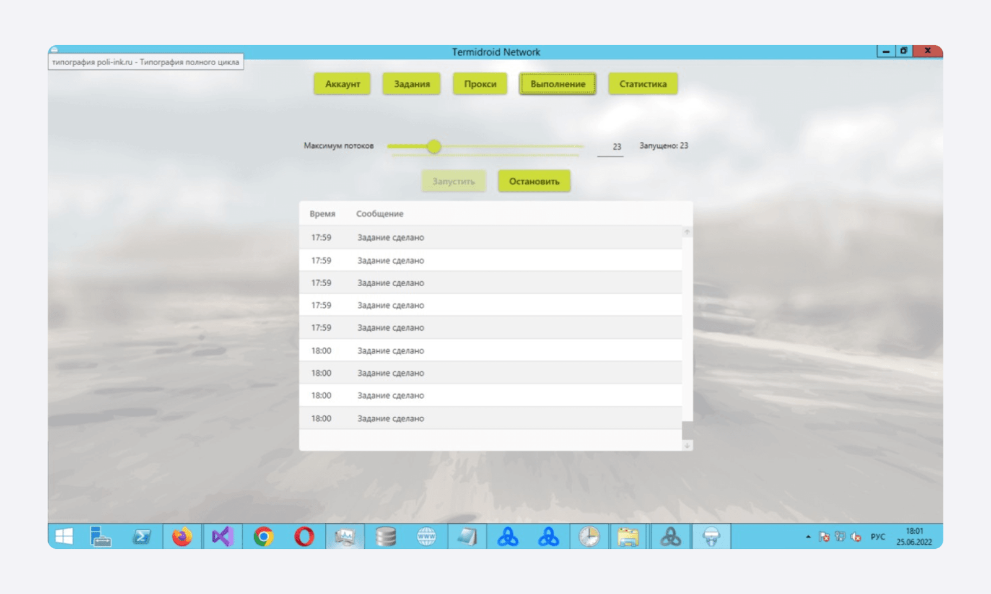The height and width of the screenshot is (594, 991).
Task: Switch the РУС keyboard language indicator
Action: point(878,537)
